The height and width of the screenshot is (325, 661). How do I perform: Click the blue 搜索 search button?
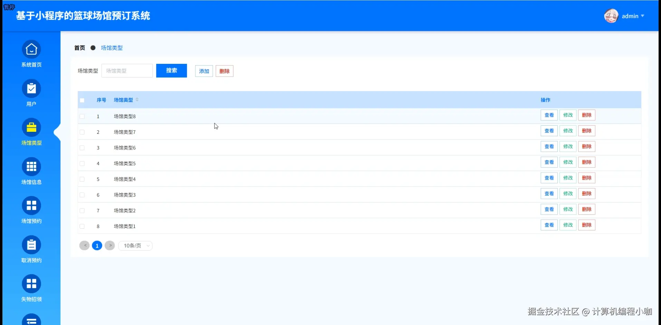click(x=172, y=71)
